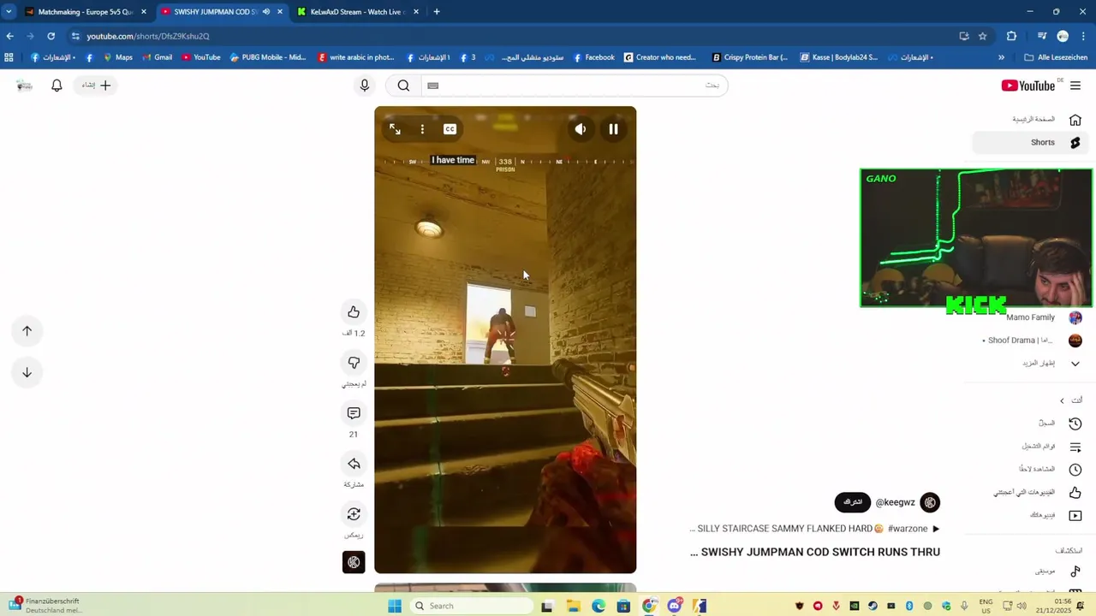Viewport: 1096px width, 616px height.
Task: Open the Gmail bookmark
Action: [157, 57]
